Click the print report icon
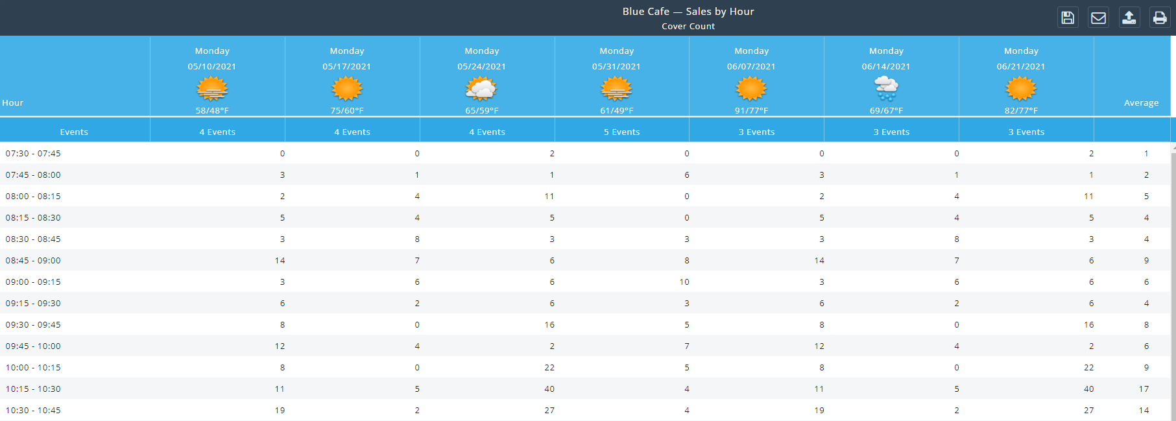This screenshot has height=421, width=1176. [1160, 18]
